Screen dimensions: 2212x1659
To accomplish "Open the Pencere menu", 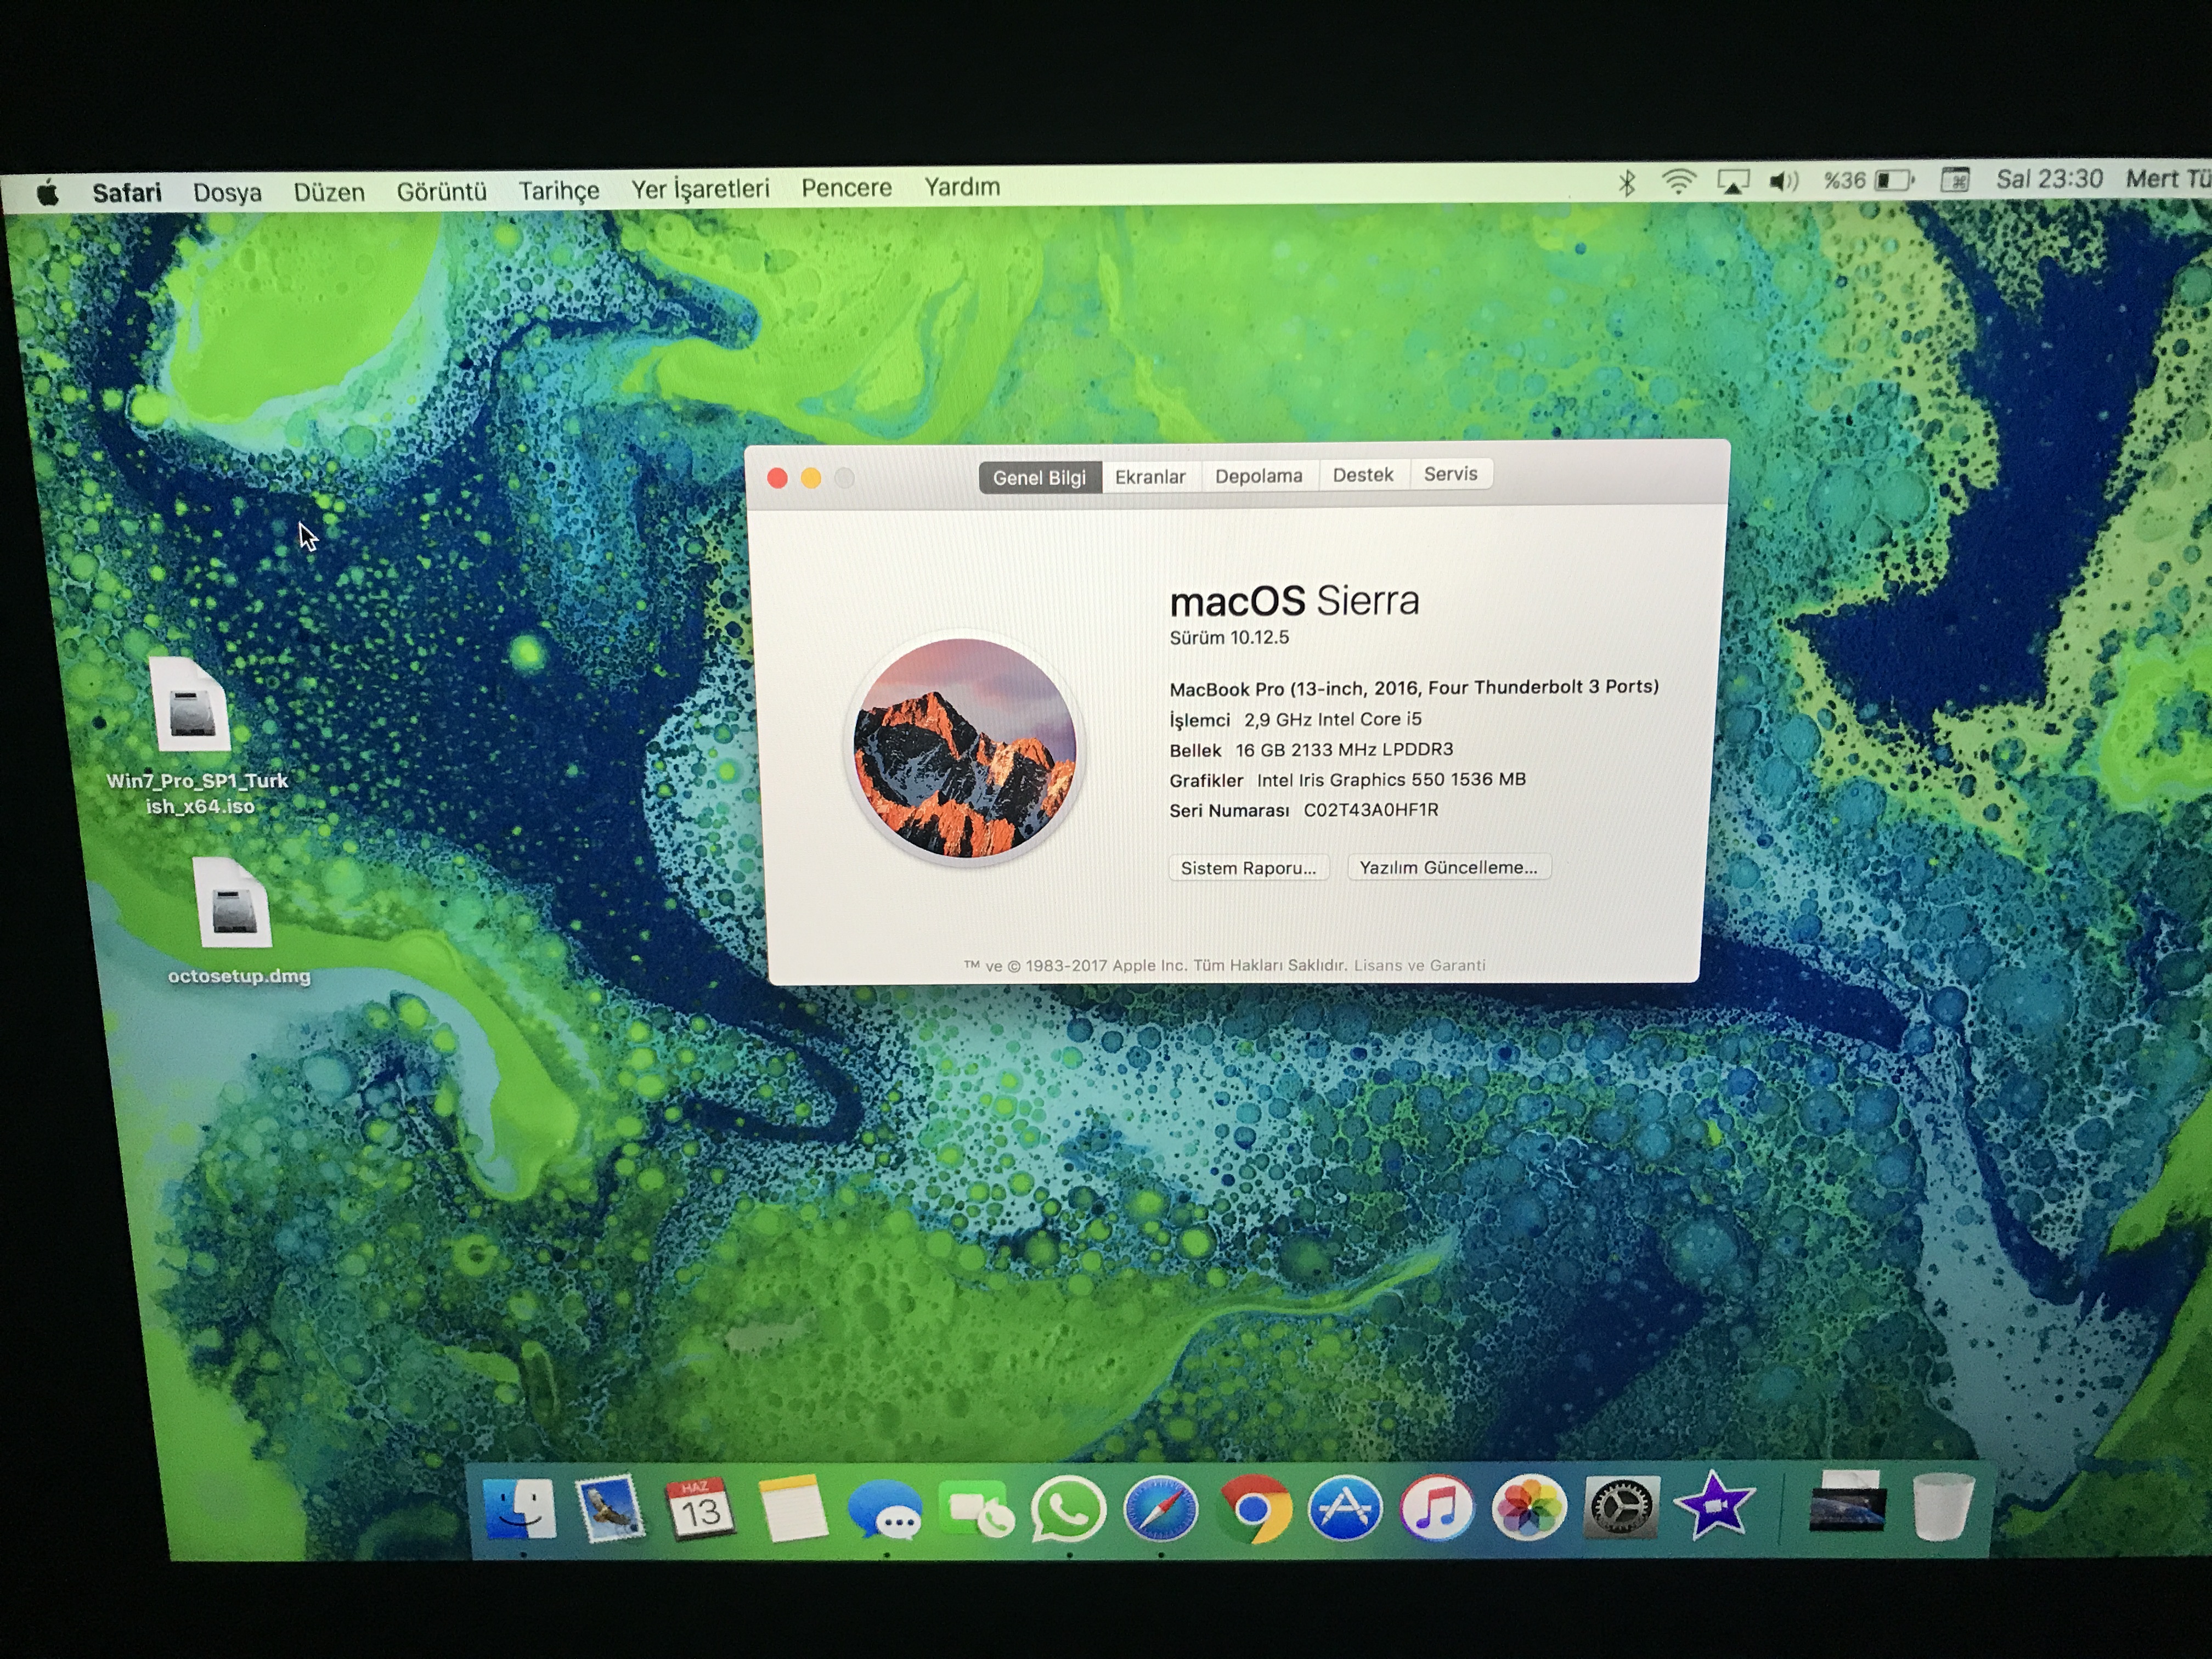I will point(846,188).
